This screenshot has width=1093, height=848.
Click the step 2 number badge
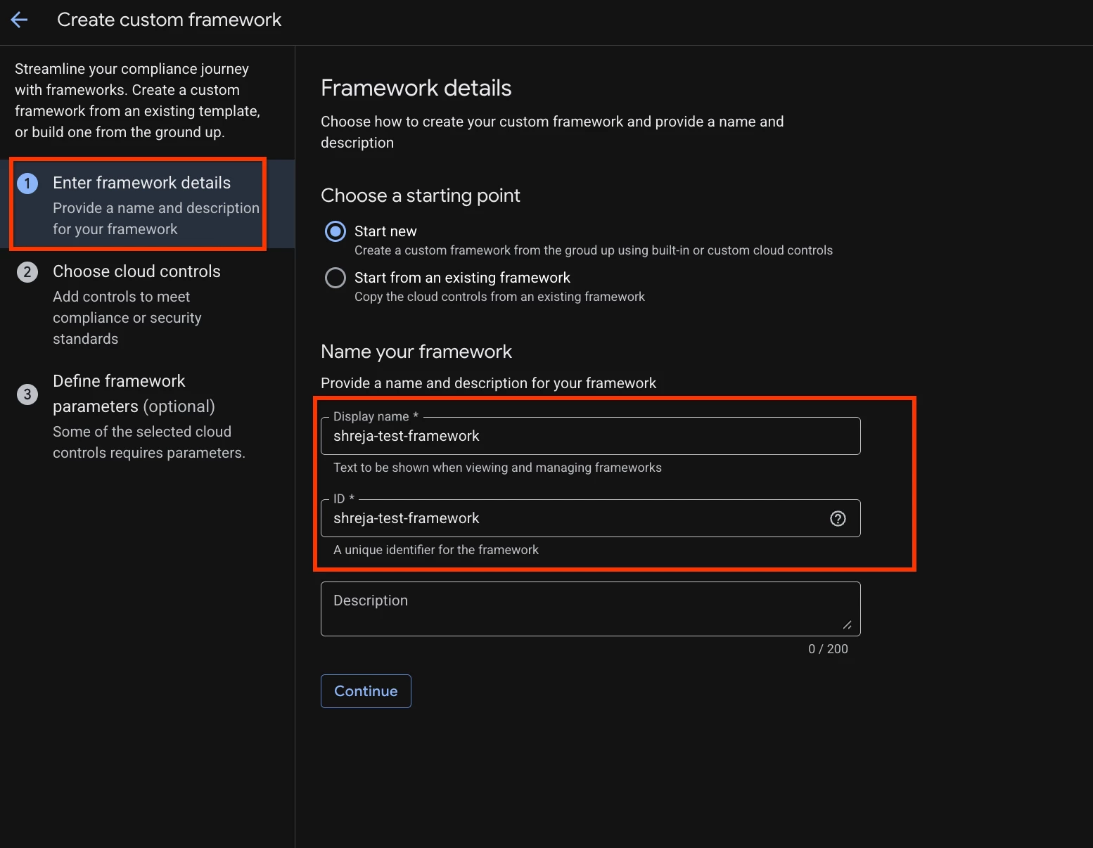pyautogui.click(x=27, y=272)
